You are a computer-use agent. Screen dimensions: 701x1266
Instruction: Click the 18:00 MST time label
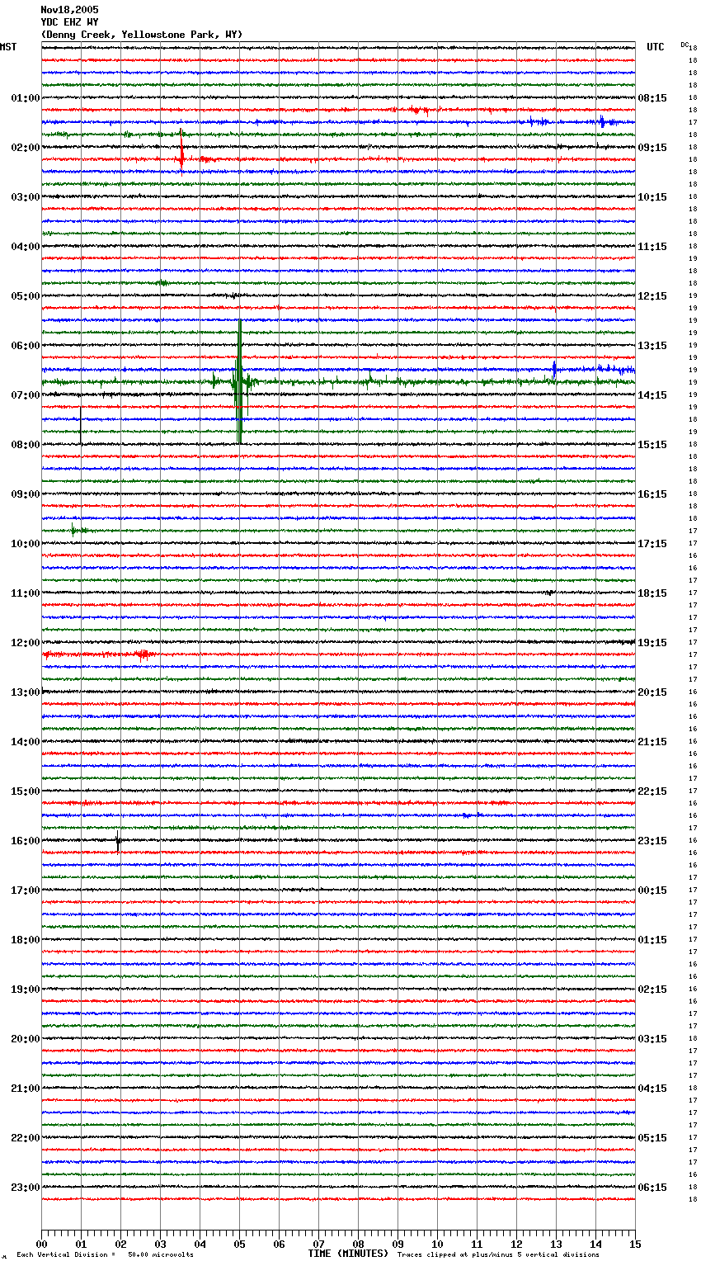click(26, 940)
